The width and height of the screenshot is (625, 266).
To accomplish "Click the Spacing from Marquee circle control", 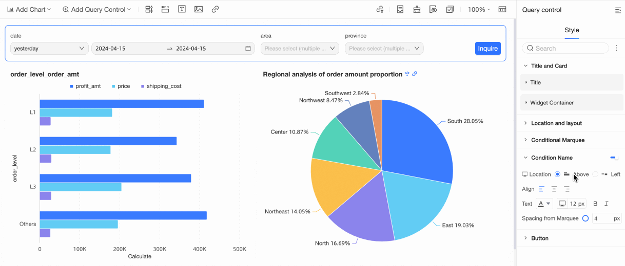I will coord(585,218).
